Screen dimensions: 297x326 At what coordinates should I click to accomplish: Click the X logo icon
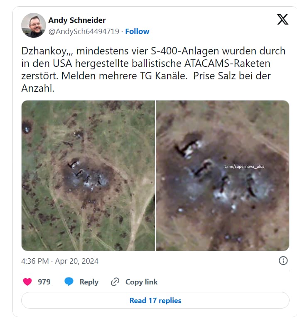(282, 20)
